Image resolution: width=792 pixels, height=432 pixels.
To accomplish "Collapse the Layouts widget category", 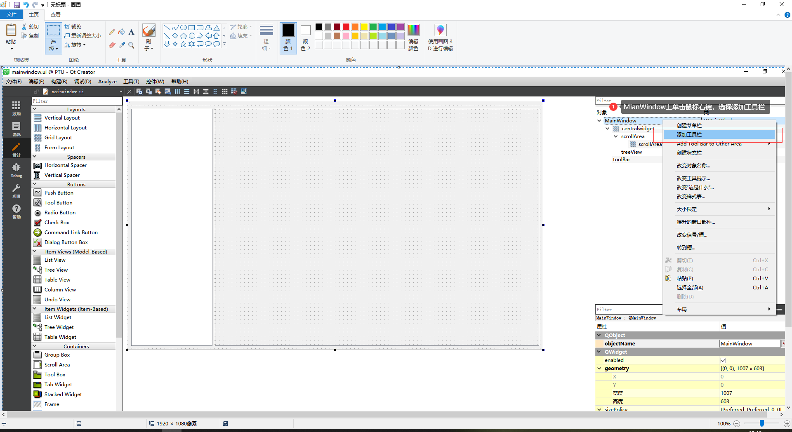I will [x=35, y=109].
